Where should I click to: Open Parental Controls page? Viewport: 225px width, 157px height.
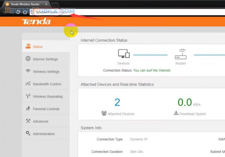coord(46,109)
